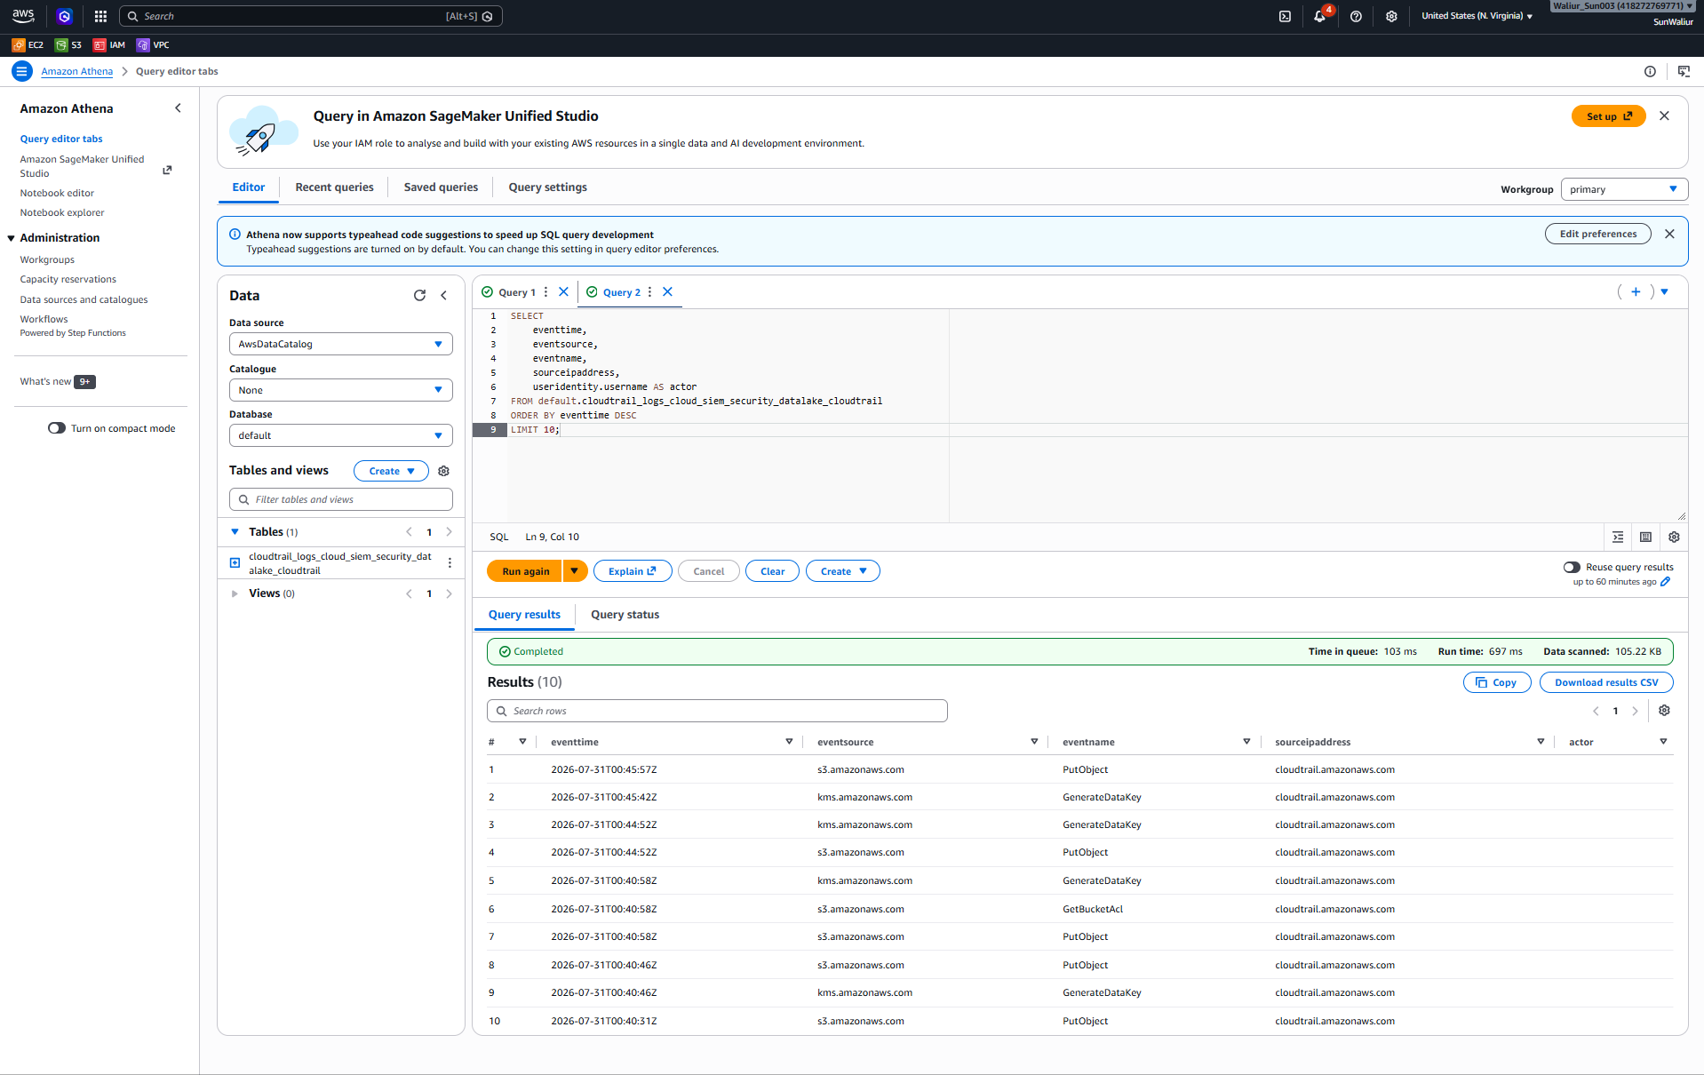Image resolution: width=1704 pixels, height=1075 pixels.
Task: Open results table settings gear
Action: tap(1664, 711)
